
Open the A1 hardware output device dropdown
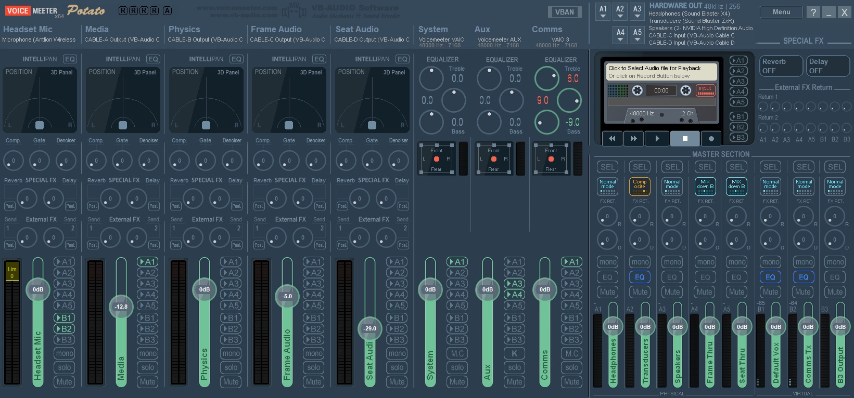(x=603, y=12)
